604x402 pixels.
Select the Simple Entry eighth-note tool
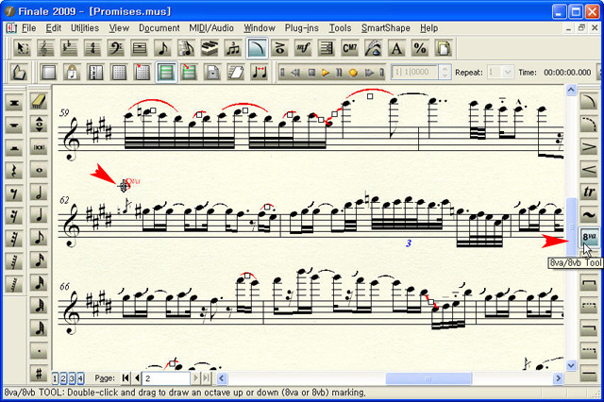pyautogui.click(x=162, y=48)
